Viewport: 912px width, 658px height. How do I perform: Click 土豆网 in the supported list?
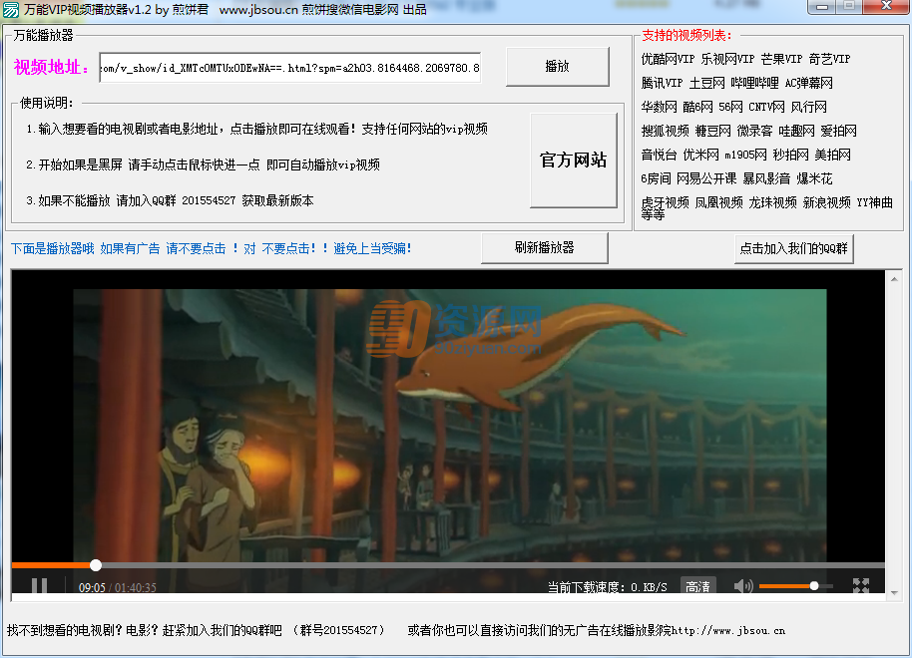coord(706,83)
